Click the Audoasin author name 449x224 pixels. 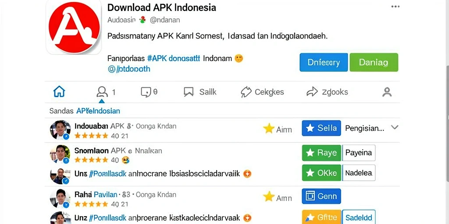pyautogui.click(x=121, y=20)
